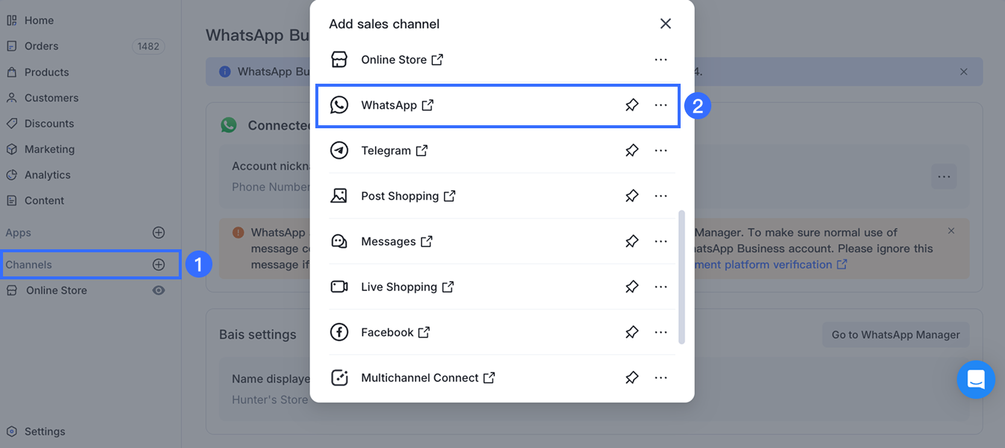
Task: Pin the Telegram sales channel
Action: tap(632, 151)
